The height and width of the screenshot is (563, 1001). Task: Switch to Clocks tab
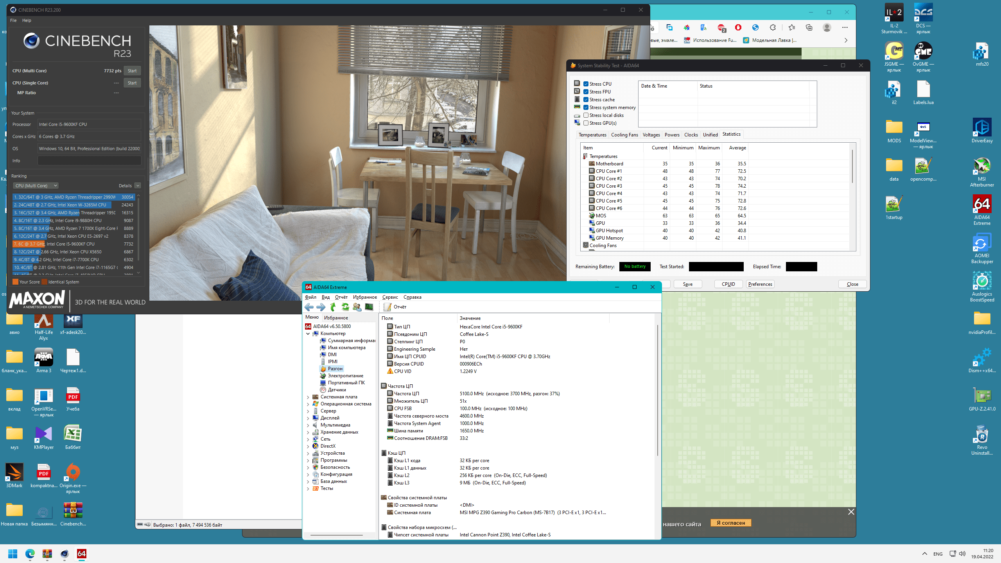tap(691, 135)
